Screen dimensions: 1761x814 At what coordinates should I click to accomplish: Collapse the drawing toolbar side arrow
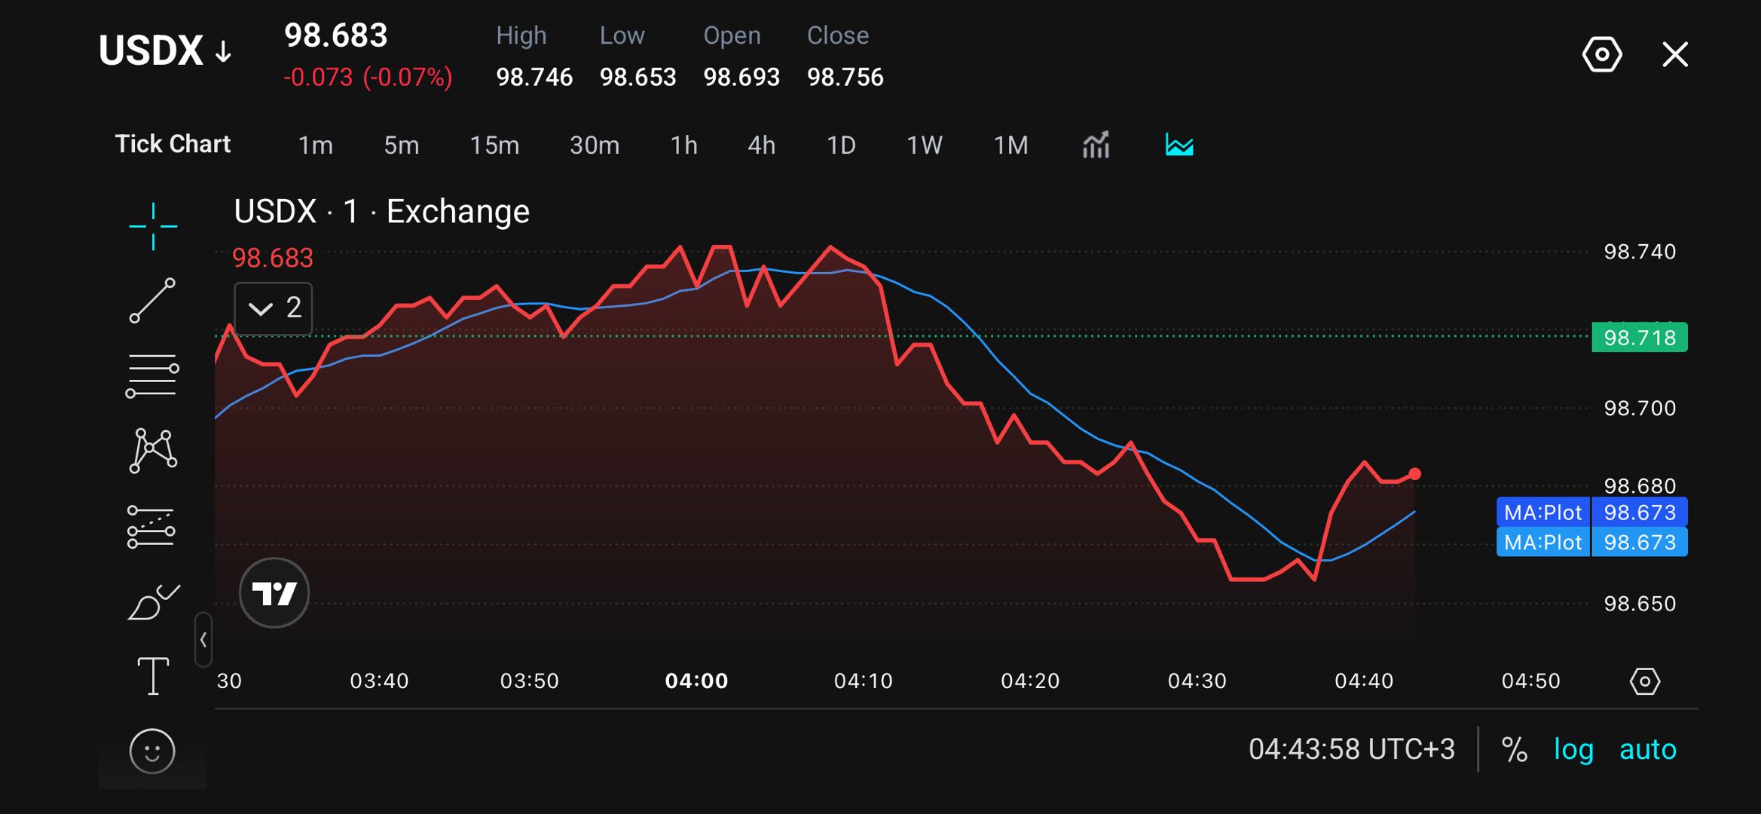pyautogui.click(x=203, y=640)
